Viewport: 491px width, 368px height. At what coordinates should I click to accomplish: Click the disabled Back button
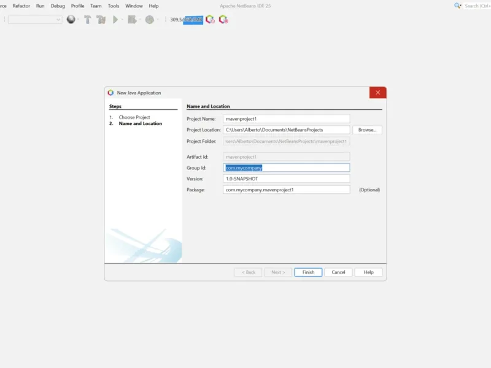248,272
